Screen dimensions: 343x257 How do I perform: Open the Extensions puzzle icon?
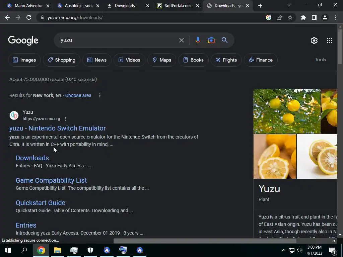[x=303, y=17]
